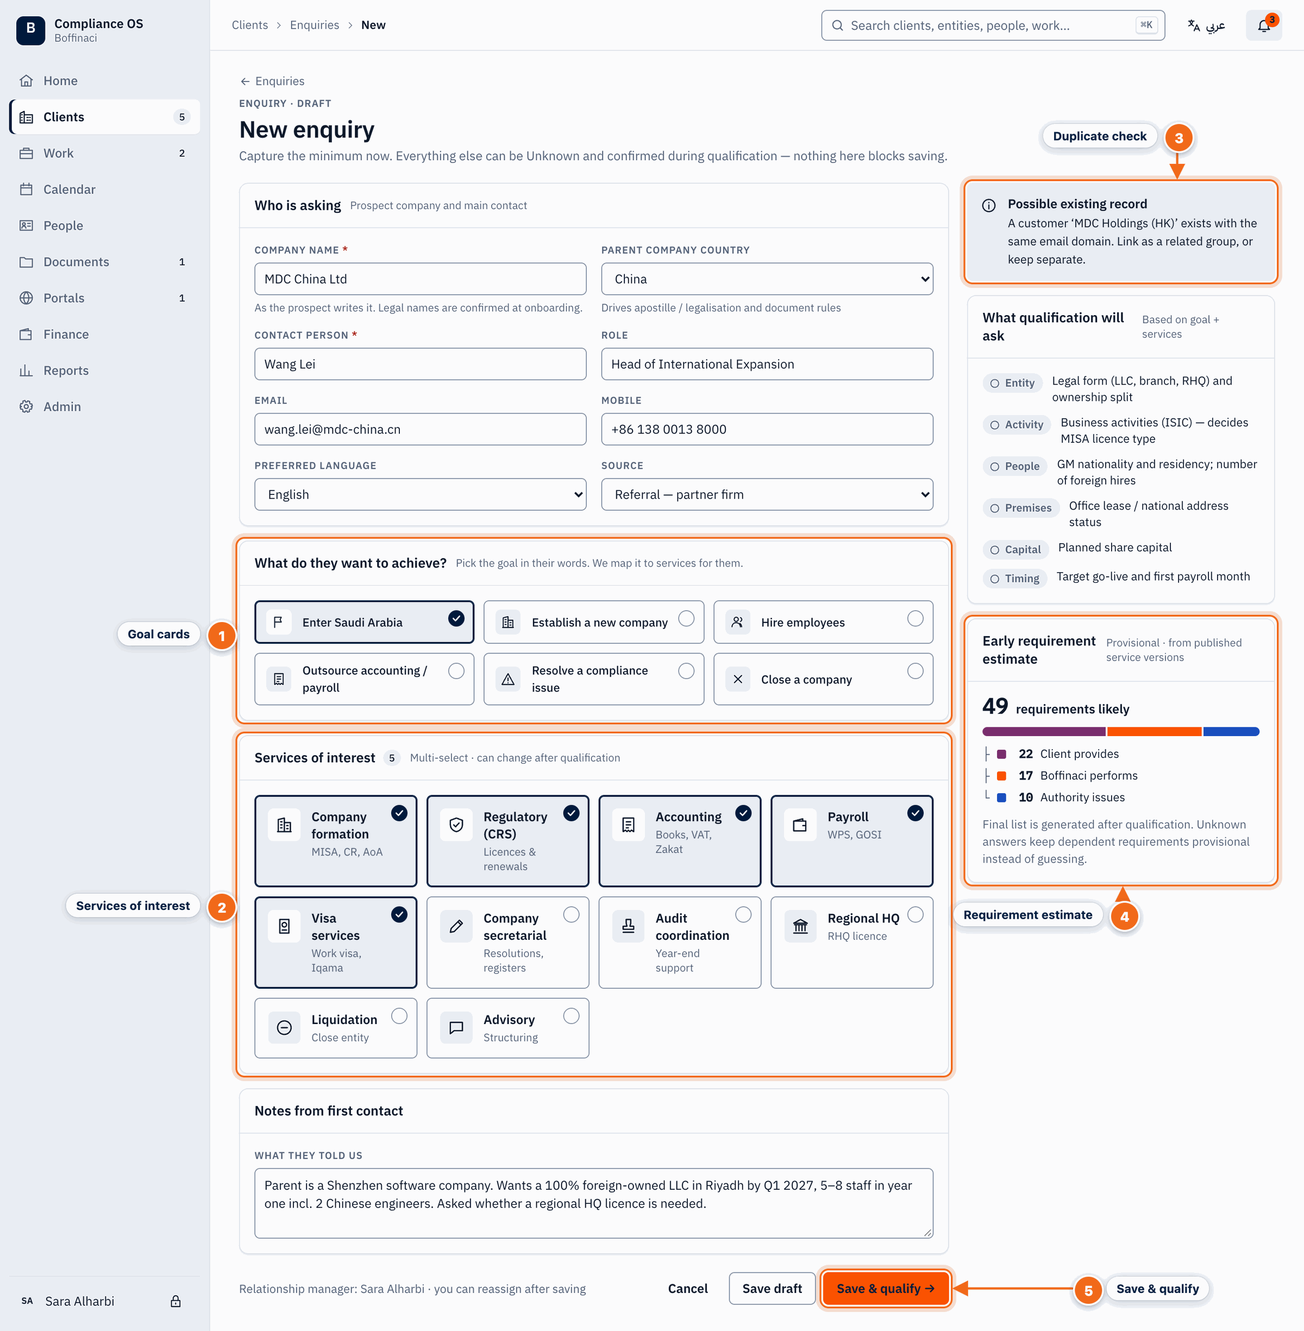
Task: Open the Parent company country dropdown
Action: 767,279
